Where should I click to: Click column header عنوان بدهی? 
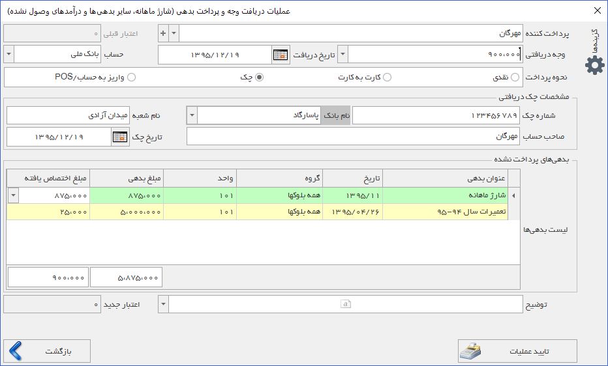point(445,178)
